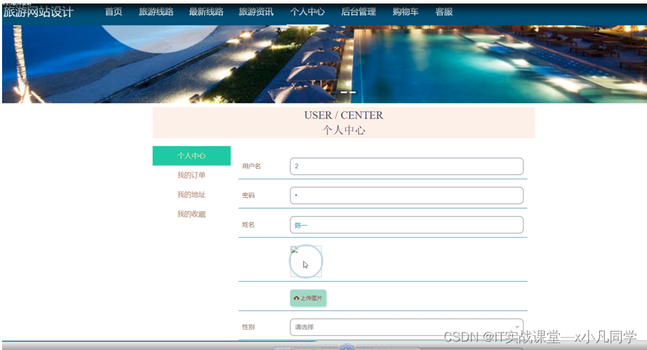The height and width of the screenshot is (350, 647).
Task: Open 我的收藏 in the sidebar
Action: click(x=192, y=214)
